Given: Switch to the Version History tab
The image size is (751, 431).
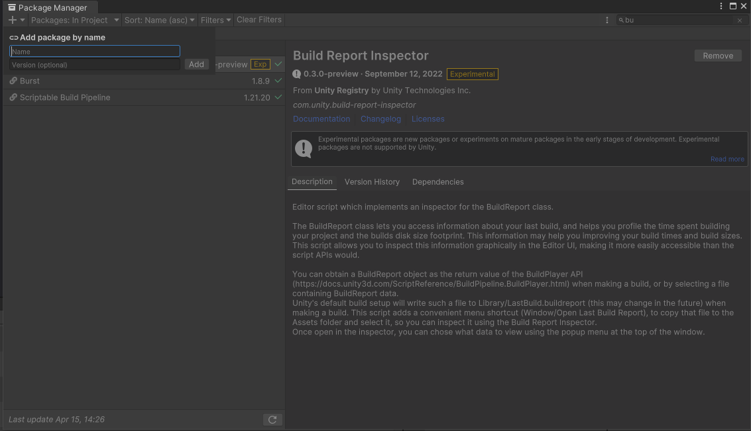Looking at the screenshot, I should [x=372, y=182].
